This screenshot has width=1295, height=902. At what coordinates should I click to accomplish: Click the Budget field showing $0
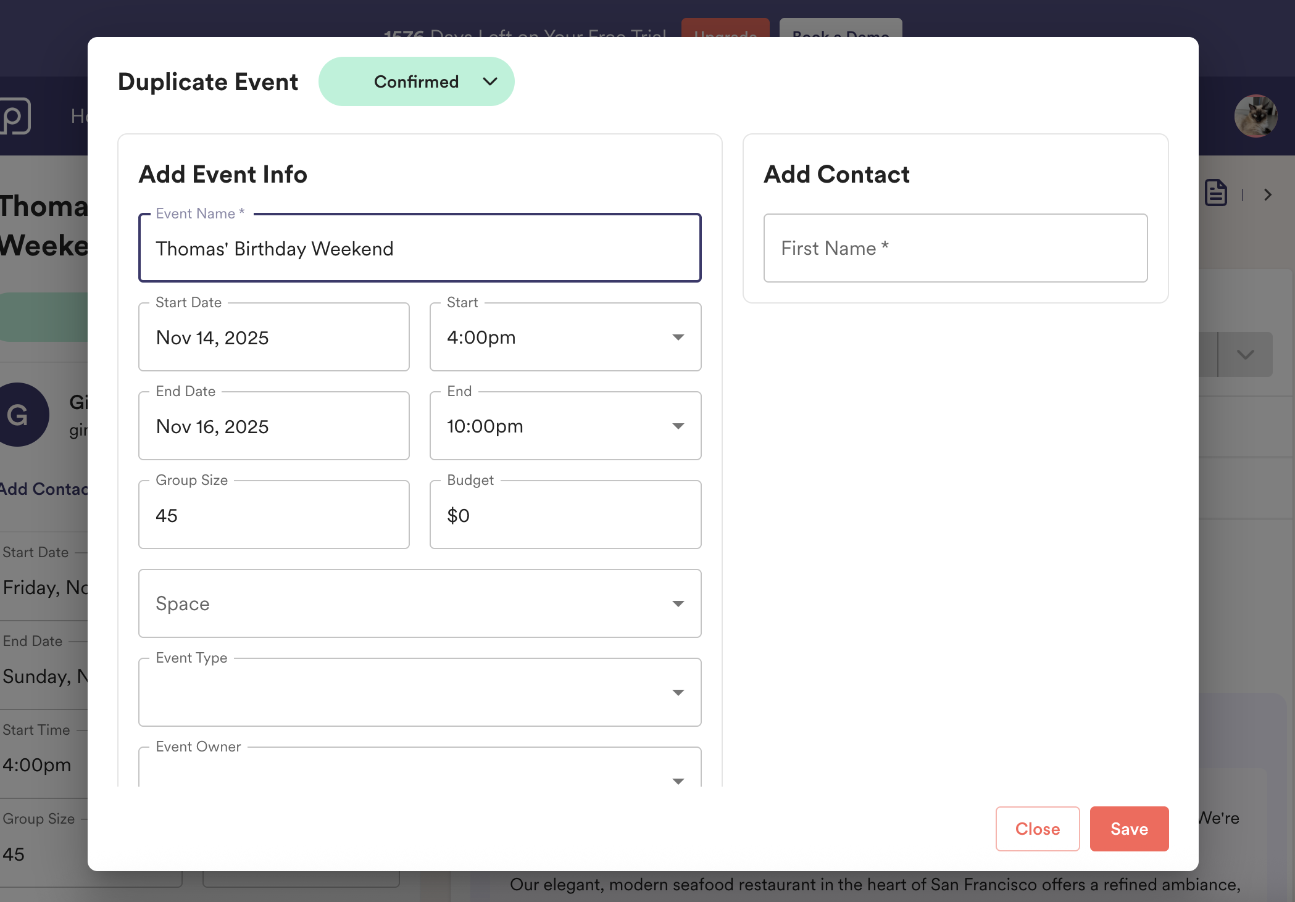coord(565,515)
